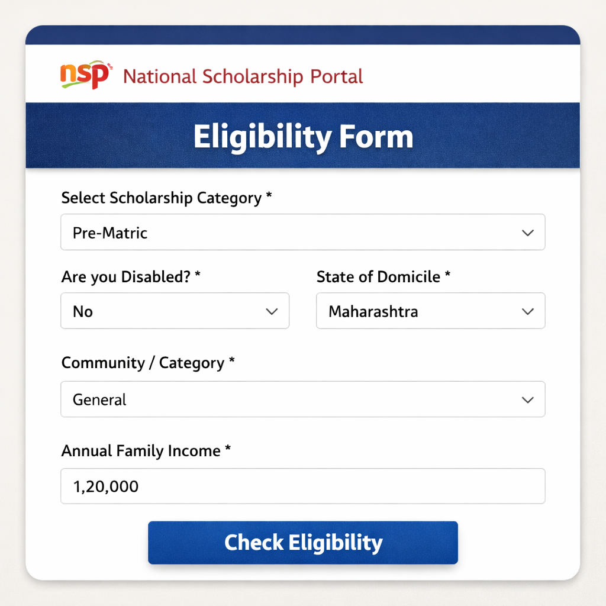Open the Community / Category dropdown
This screenshot has height=606, width=606.
pos(303,399)
